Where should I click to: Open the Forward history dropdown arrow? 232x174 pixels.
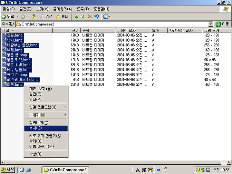click(28, 17)
